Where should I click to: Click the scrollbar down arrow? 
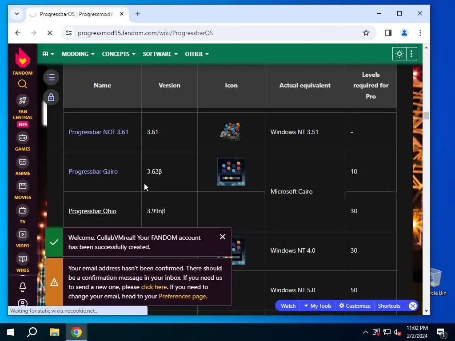click(426, 311)
